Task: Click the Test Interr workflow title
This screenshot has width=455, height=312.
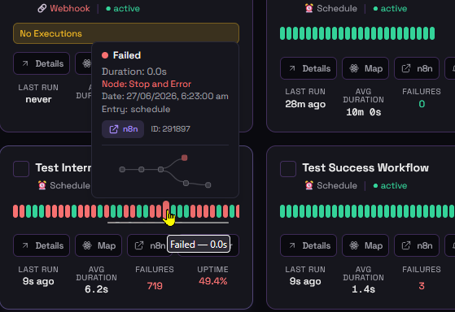Action: pyautogui.click(x=63, y=167)
